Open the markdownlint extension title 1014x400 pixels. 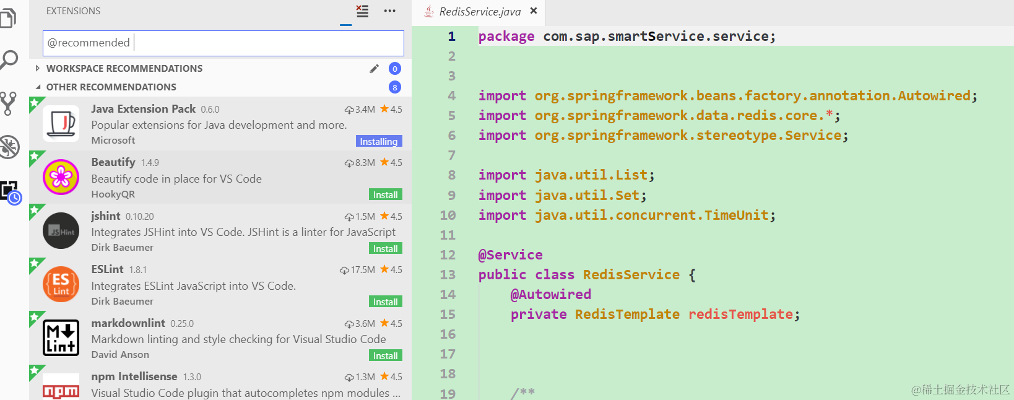pyautogui.click(x=128, y=323)
